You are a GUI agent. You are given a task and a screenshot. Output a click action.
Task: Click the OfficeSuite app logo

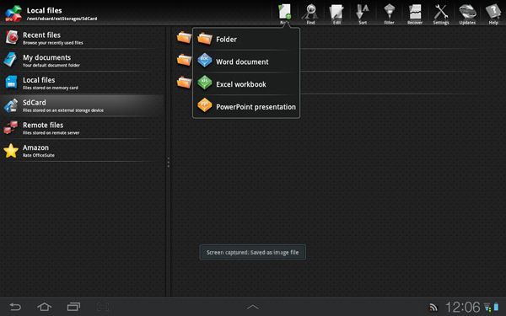[13, 13]
